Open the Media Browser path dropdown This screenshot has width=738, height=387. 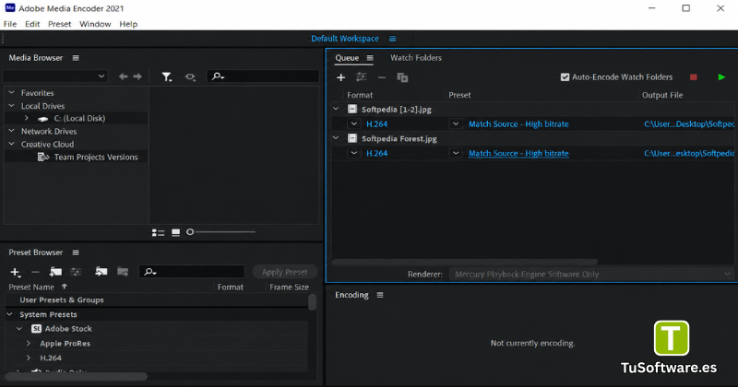[55, 76]
